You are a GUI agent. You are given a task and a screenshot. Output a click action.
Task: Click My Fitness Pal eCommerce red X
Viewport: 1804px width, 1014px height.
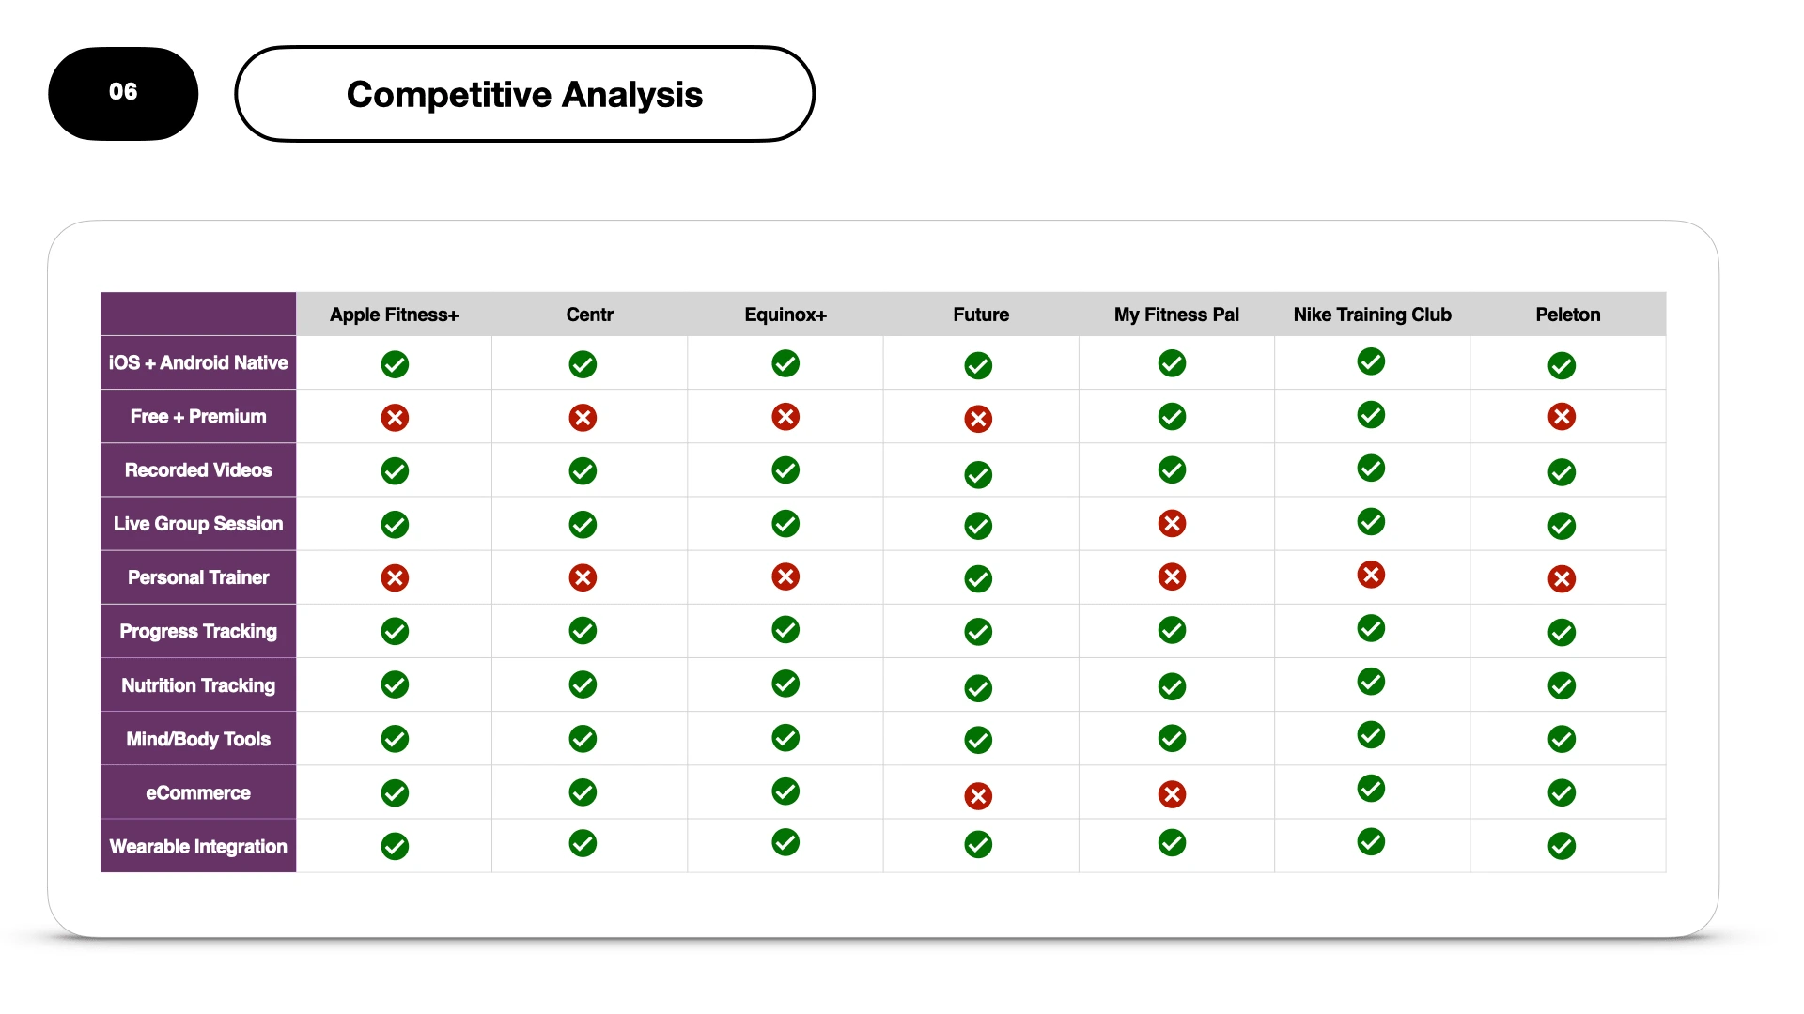pyautogui.click(x=1172, y=794)
